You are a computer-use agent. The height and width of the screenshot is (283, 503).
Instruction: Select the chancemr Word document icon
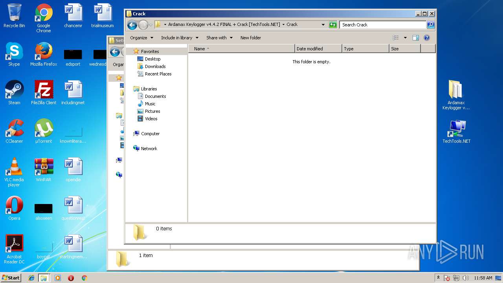click(73, 16)
